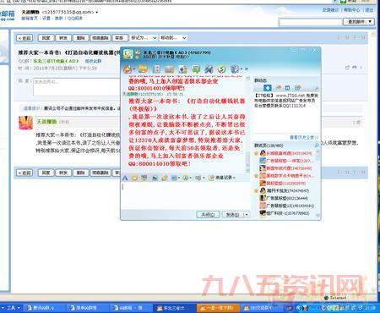Open the group album picture icon
The image size is (380, 313).
point(169,69)
